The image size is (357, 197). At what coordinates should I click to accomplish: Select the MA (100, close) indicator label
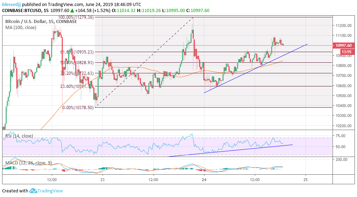21,28
